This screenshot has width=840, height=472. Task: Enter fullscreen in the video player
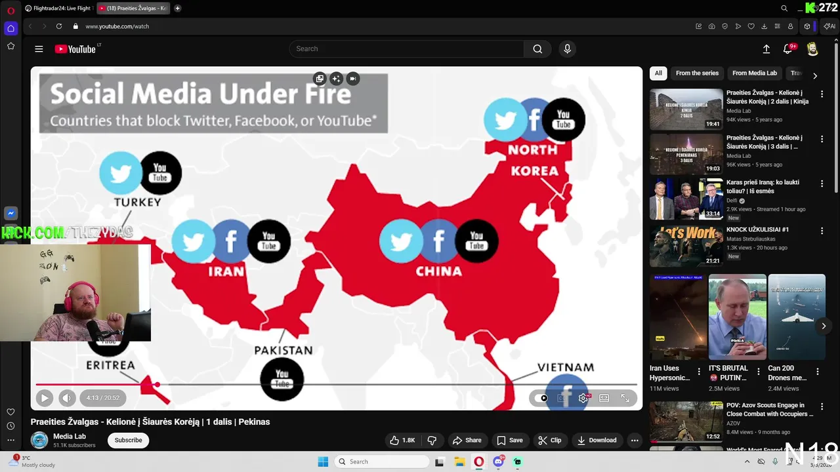(625, 398)
